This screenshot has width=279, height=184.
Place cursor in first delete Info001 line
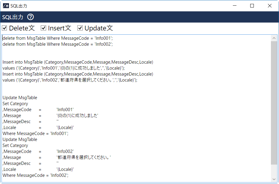tap(58, 38)
